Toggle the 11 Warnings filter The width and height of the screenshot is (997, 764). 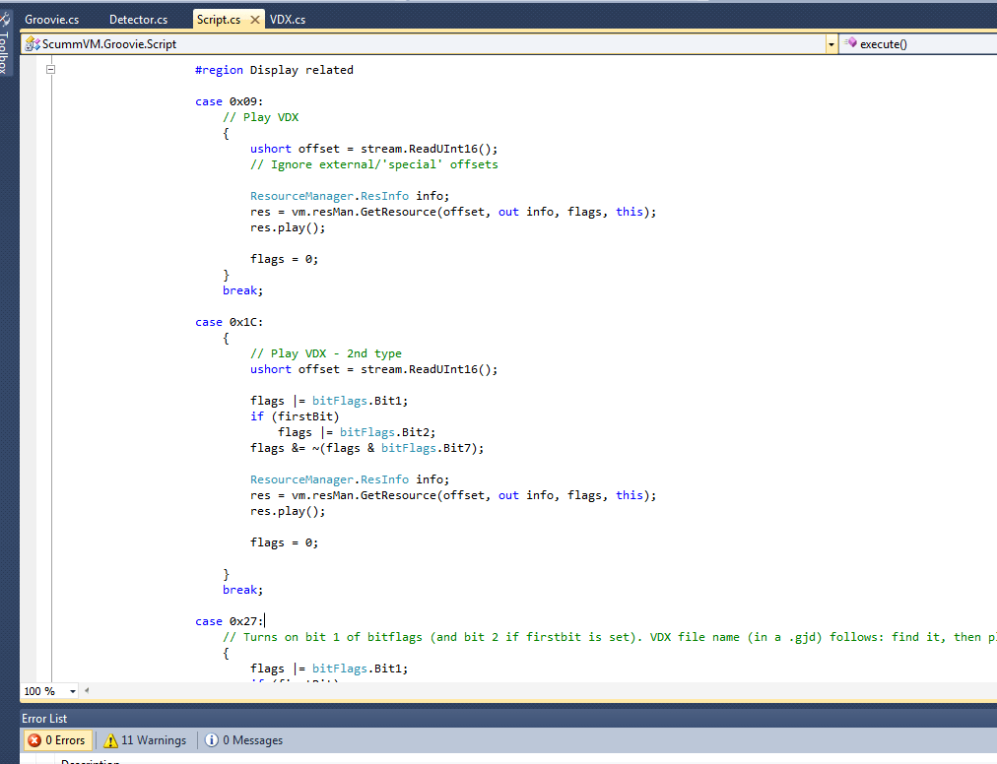146,740
